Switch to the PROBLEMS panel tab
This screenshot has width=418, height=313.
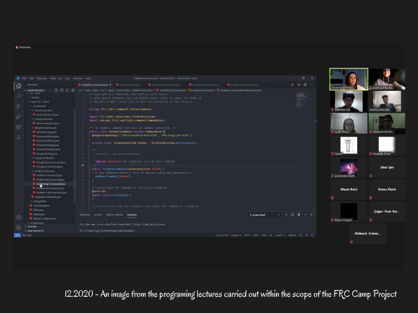coord(85,215)
